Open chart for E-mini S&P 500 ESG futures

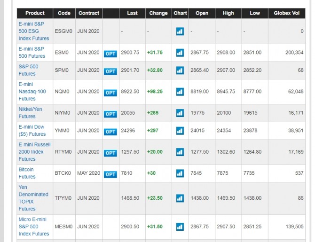180,31
